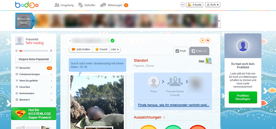Click the blue profile silhouette in the right panel
Viewport: 276px width, 129px height.
(243, 46)
